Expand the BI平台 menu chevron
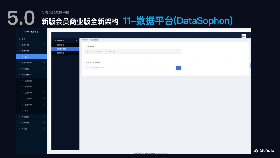Image resolution: width=280 pixels, height=158 pixels. (44, 129)
